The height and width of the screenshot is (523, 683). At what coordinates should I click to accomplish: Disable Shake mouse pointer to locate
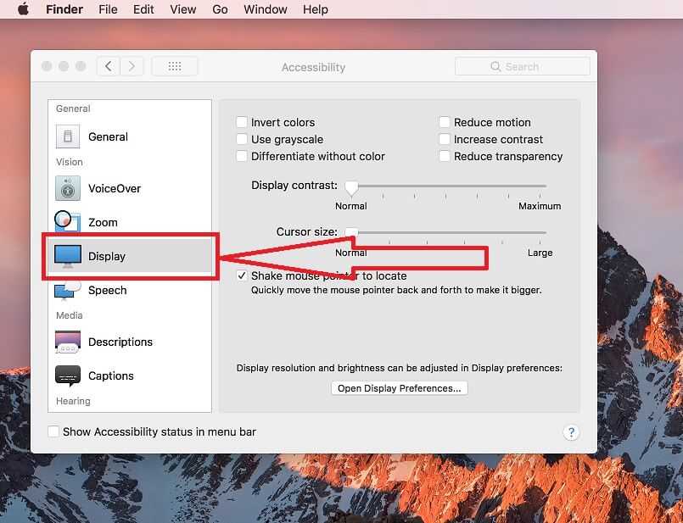click(242, 275)
